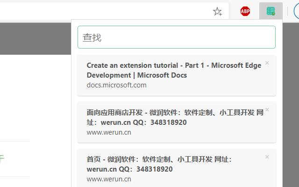Switch to 'Create an extension tutorial - Part 1'
299x187 pixels.
174,65
